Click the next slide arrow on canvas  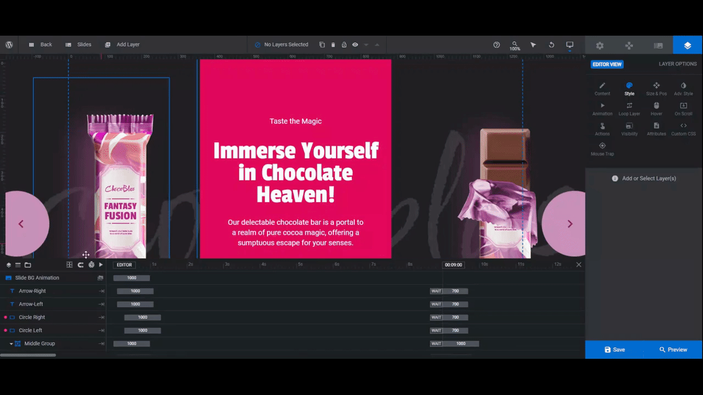[570, 224]
